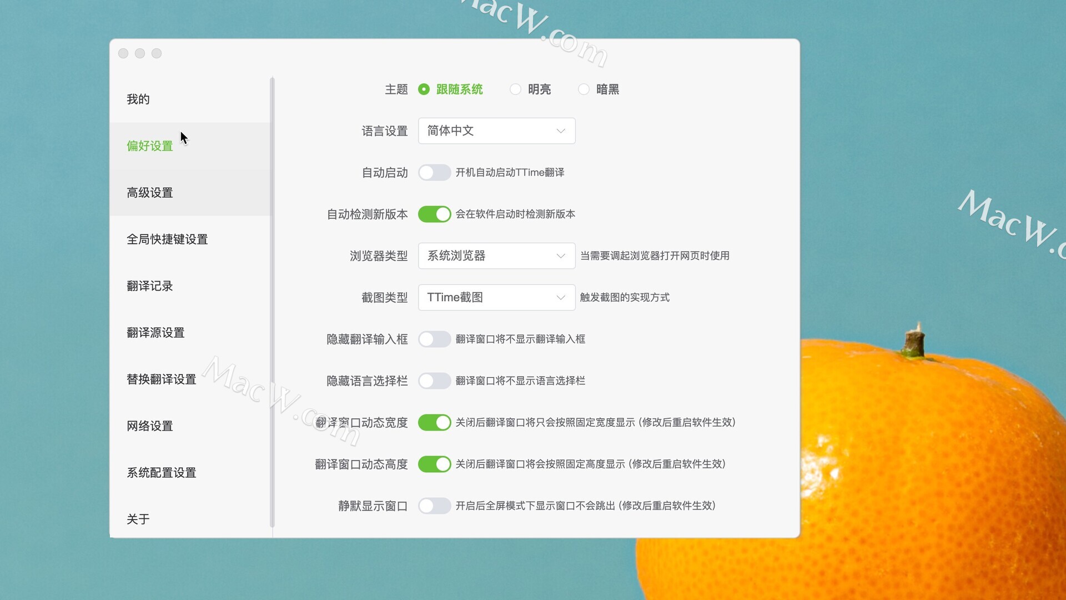1066x600 pixels.
Task: Close the settings window
Action: click(x=123, y=53)
